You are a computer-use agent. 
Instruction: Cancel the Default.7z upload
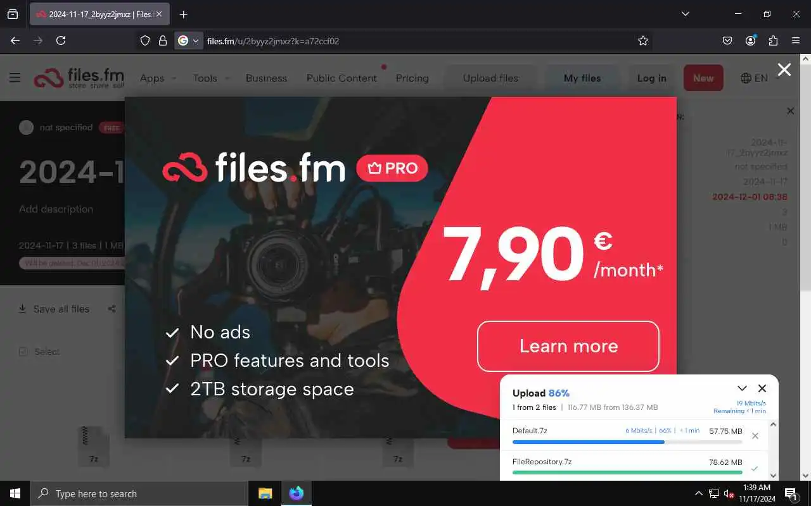(x=755, y=436)
